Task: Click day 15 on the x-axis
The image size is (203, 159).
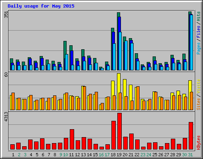Action: (95, 155)
